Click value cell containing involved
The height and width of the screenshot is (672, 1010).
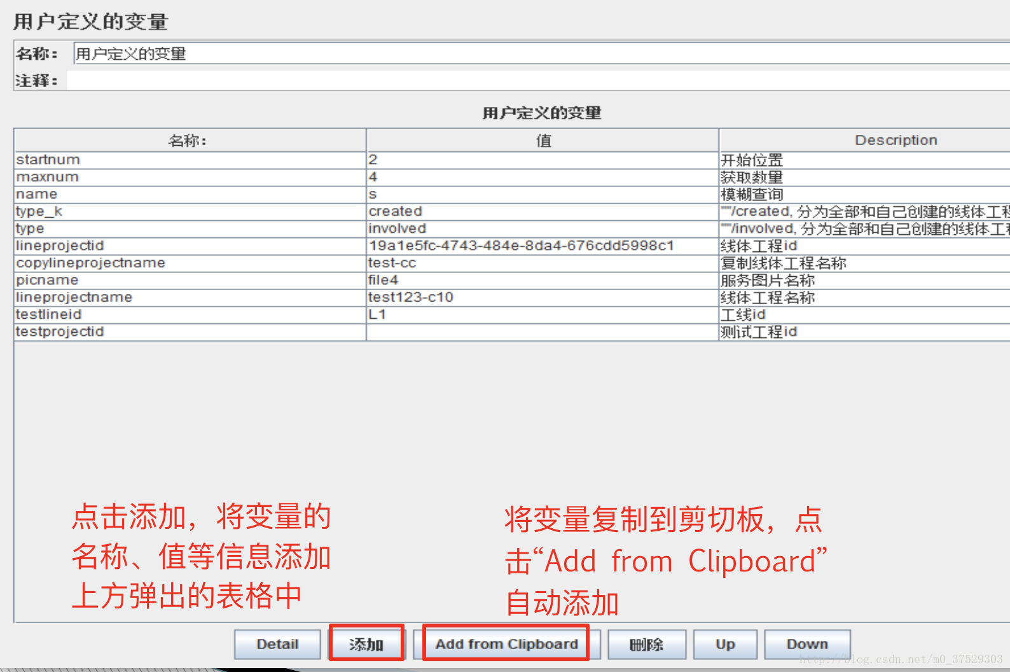(543, 228)
